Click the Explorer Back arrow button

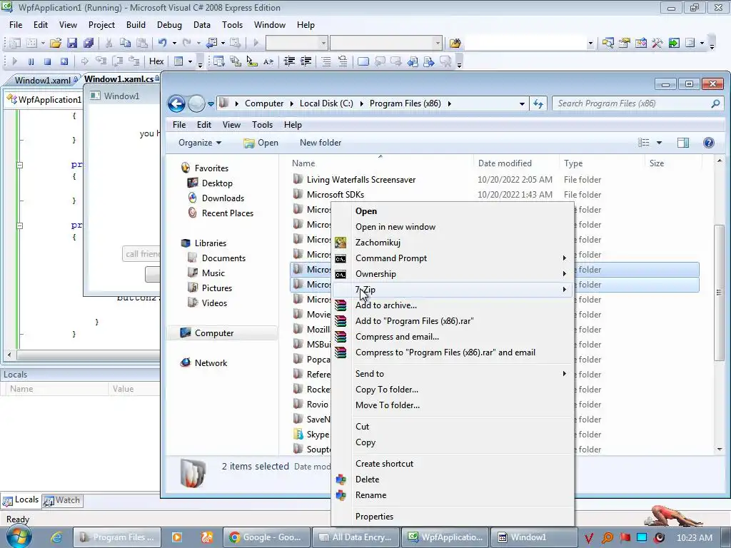177,103
